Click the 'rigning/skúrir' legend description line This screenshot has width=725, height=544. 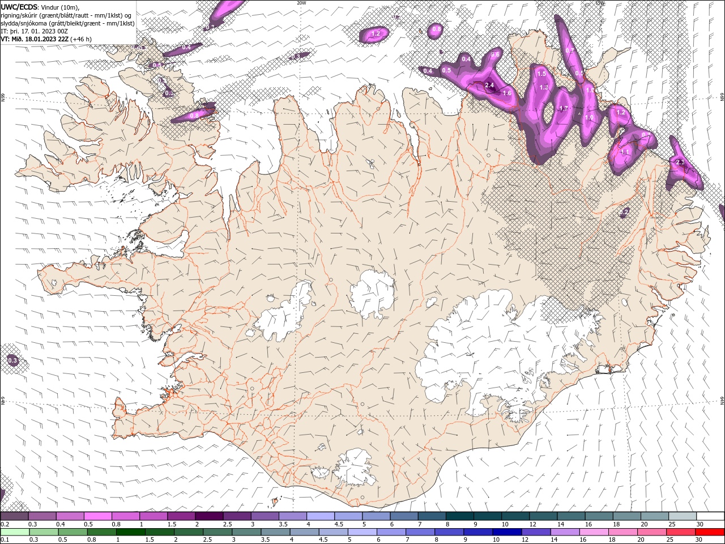(x=67, y=15)
